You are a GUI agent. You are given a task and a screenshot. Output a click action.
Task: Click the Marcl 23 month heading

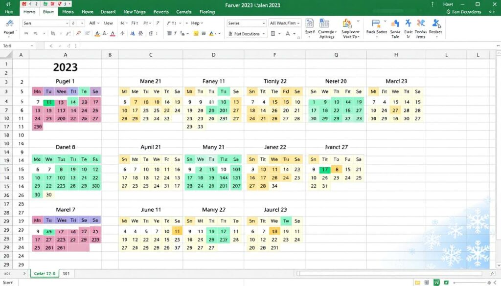[396, 81]
